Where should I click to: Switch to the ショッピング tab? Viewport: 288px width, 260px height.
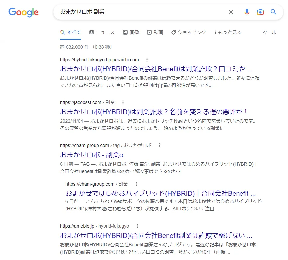click(x=189, y=32)
